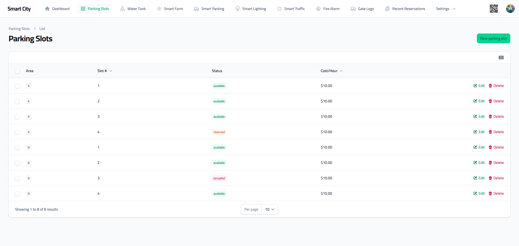Open the Fire Alarm section
Viewport: 519px width, 246px height.
click(328, 9)
